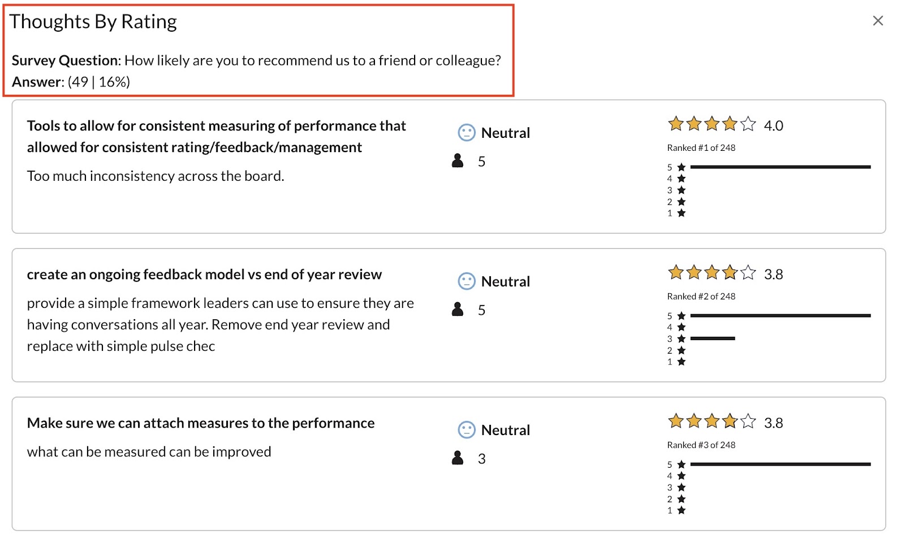Screen dimensions: 905x539
Task: Select the 5-star bar in Ranked #3 card
Action: pos(780,464)
